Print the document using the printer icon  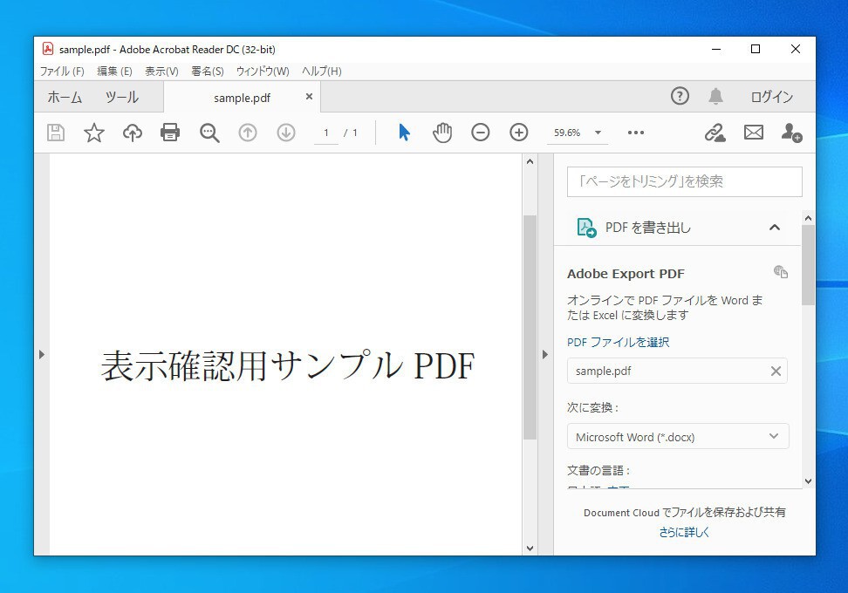170,133
